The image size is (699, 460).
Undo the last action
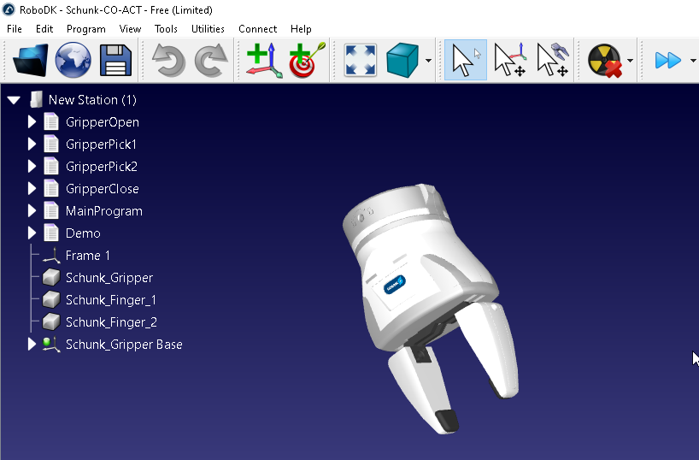tap(168, 60)
